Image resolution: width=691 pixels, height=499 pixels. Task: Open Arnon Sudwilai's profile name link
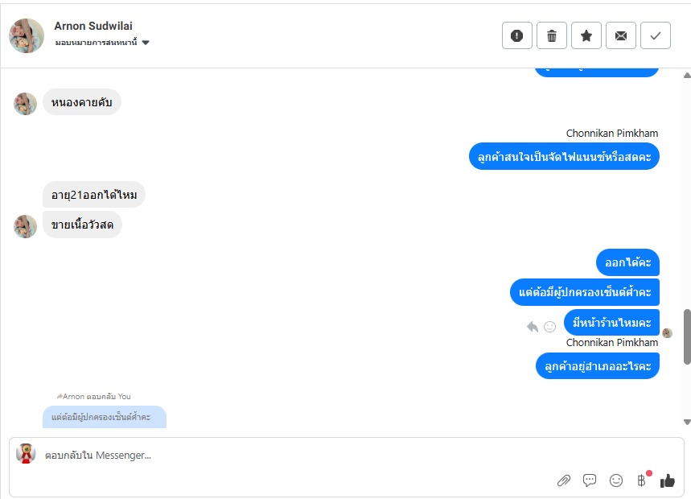[x=93, y=26]
